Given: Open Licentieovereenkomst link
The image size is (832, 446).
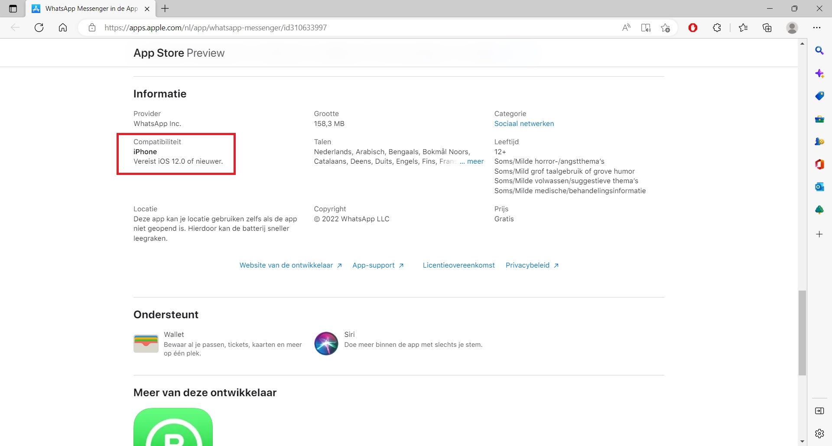Looking at the screenshot, I should [458, 265].
